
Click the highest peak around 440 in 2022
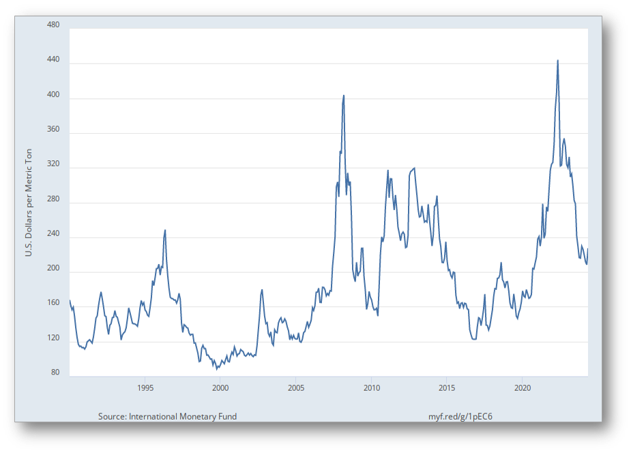click(558, 61)
